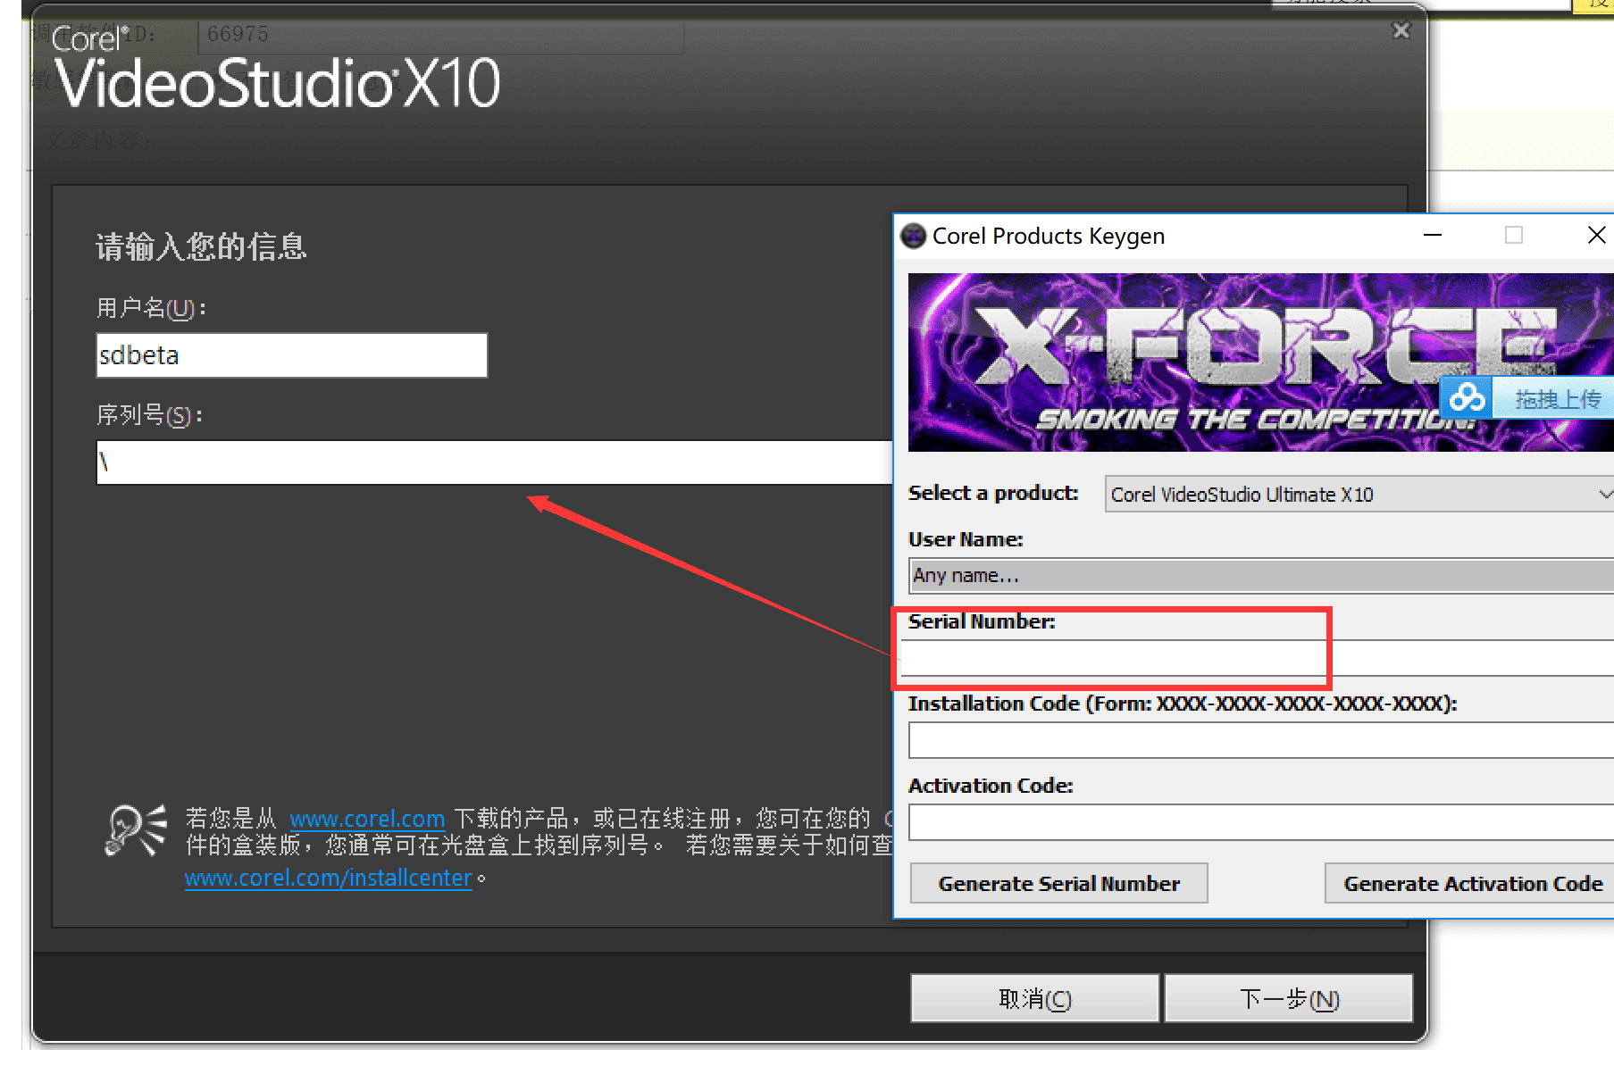The image size is (1614, 1066).
Task: Focus the 序列号 serial input in the installer
Action: (x=495, y=462)
